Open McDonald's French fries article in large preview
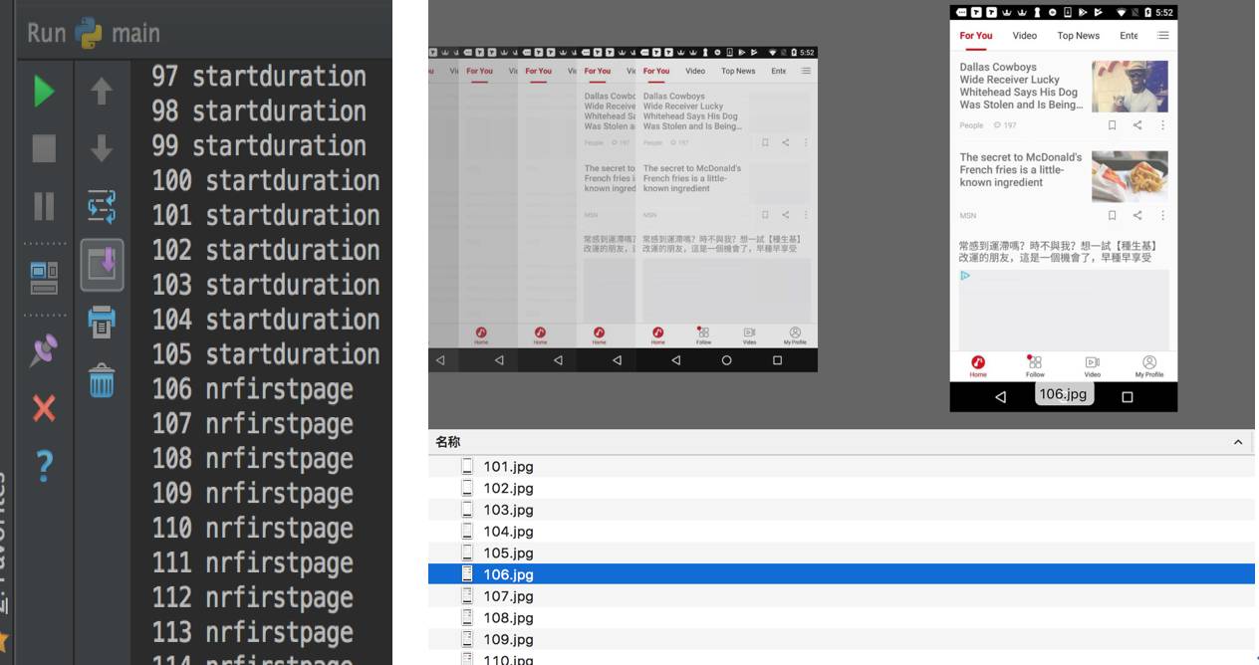Viewport: 1259px width, 665px height. [1021, 169]
